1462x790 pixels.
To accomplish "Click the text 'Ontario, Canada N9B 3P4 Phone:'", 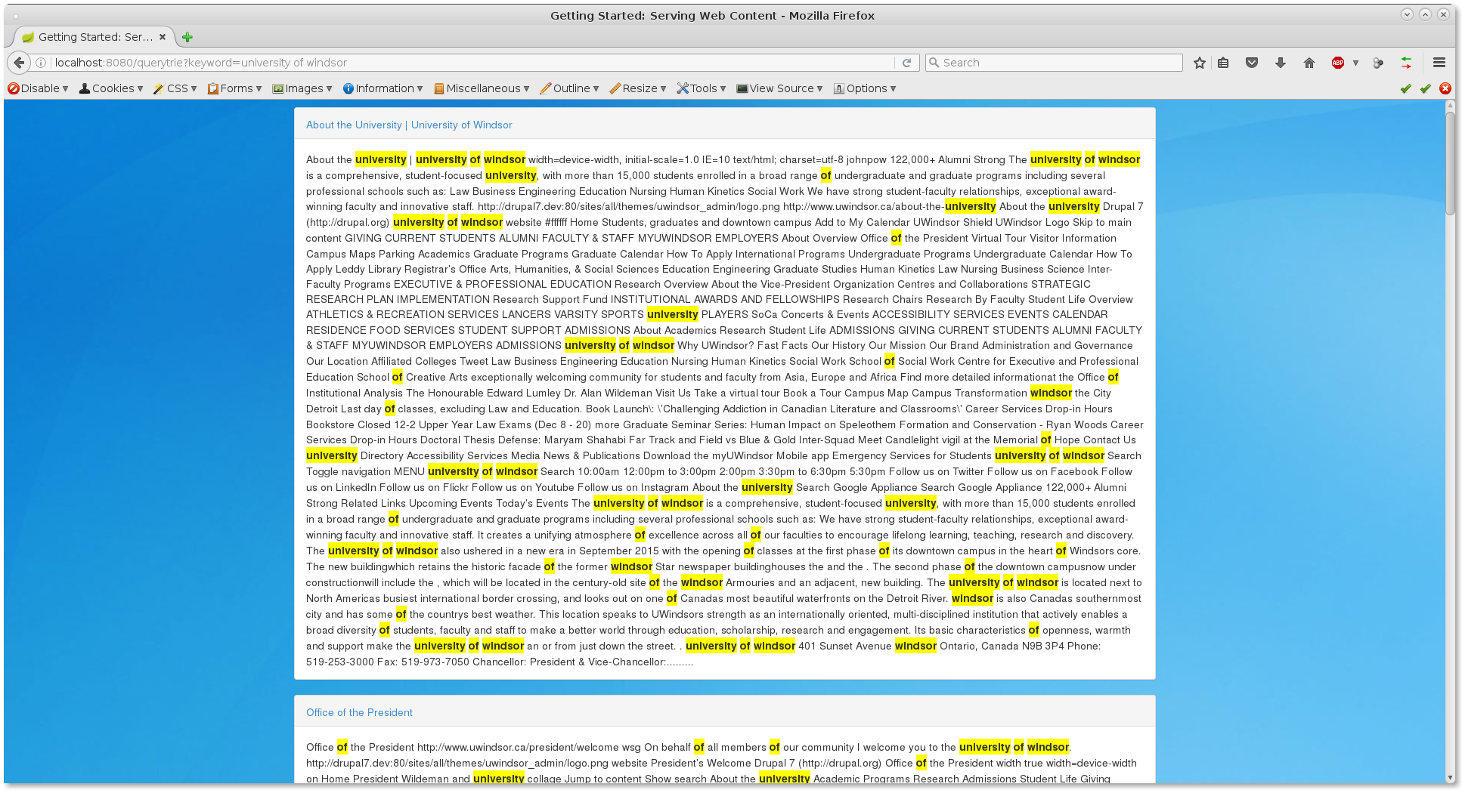I will tap(1021, 646).
